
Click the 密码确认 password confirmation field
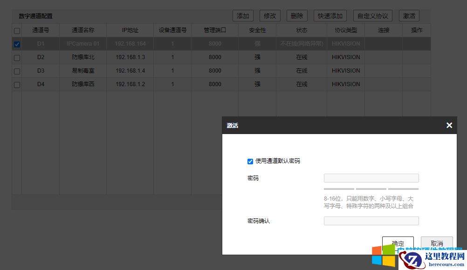click(x=371, y=221)
